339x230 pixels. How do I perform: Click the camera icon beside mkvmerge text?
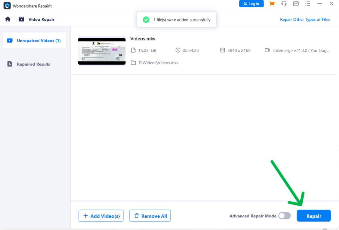pyautogui.click(x=267, y=50)
